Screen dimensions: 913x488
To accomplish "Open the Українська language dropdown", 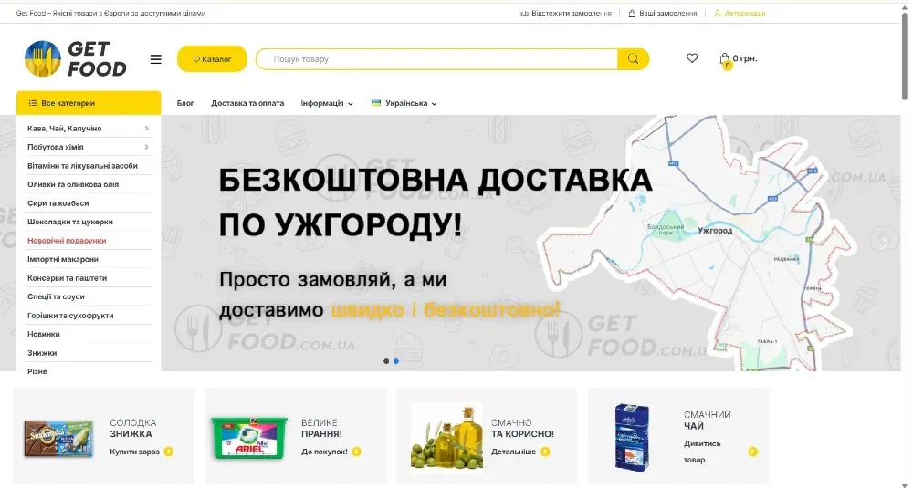I will pos(404,103).
